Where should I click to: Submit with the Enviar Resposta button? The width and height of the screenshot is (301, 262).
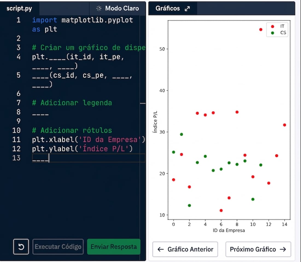(x=113, y=247)
